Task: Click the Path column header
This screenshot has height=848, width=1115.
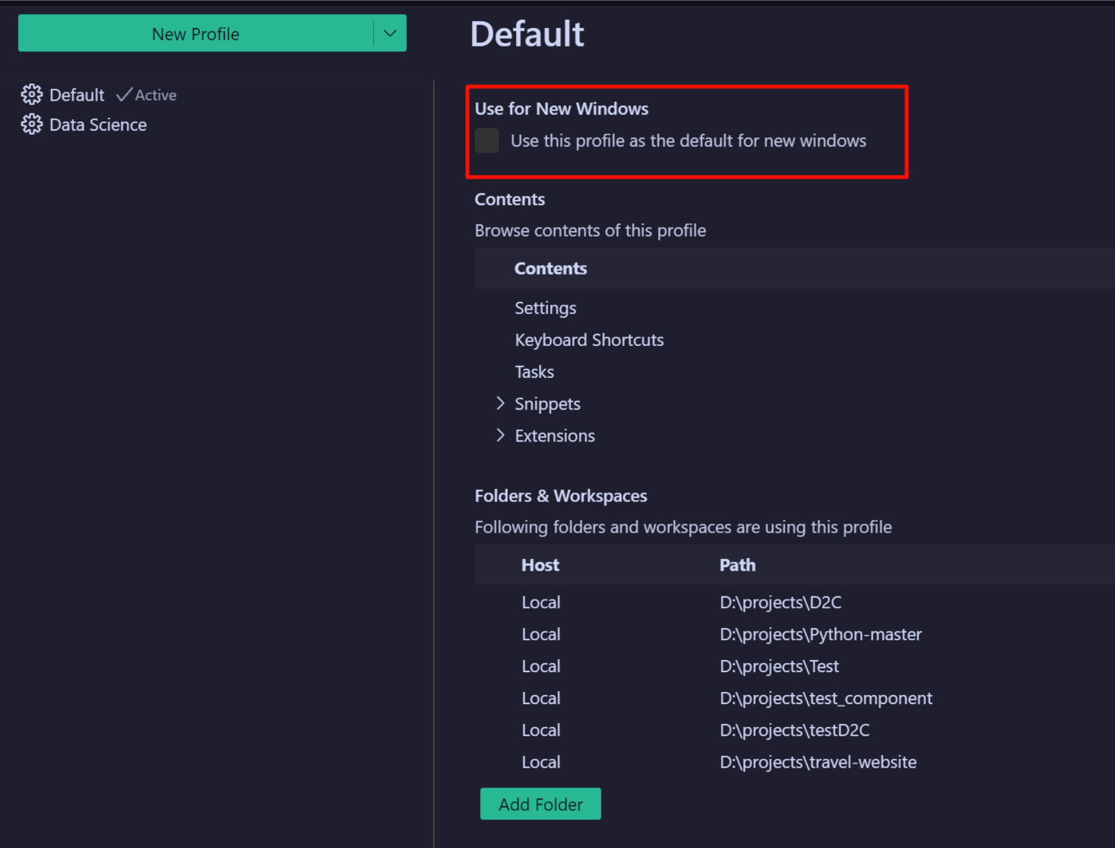Action: 737,564
